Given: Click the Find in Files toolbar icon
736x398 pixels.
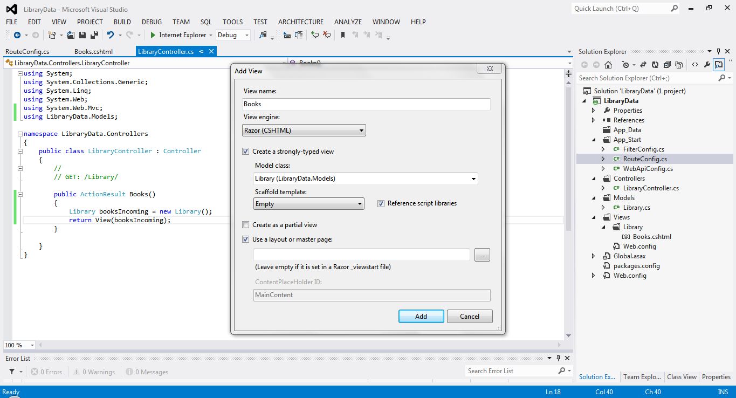Looking at the screenshot, I should (x=263, y=35).
